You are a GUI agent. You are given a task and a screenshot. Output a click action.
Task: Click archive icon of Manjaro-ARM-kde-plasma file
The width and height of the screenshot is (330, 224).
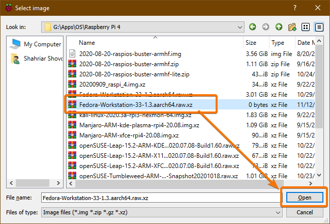pyautogui.click(x=72, y=125)
